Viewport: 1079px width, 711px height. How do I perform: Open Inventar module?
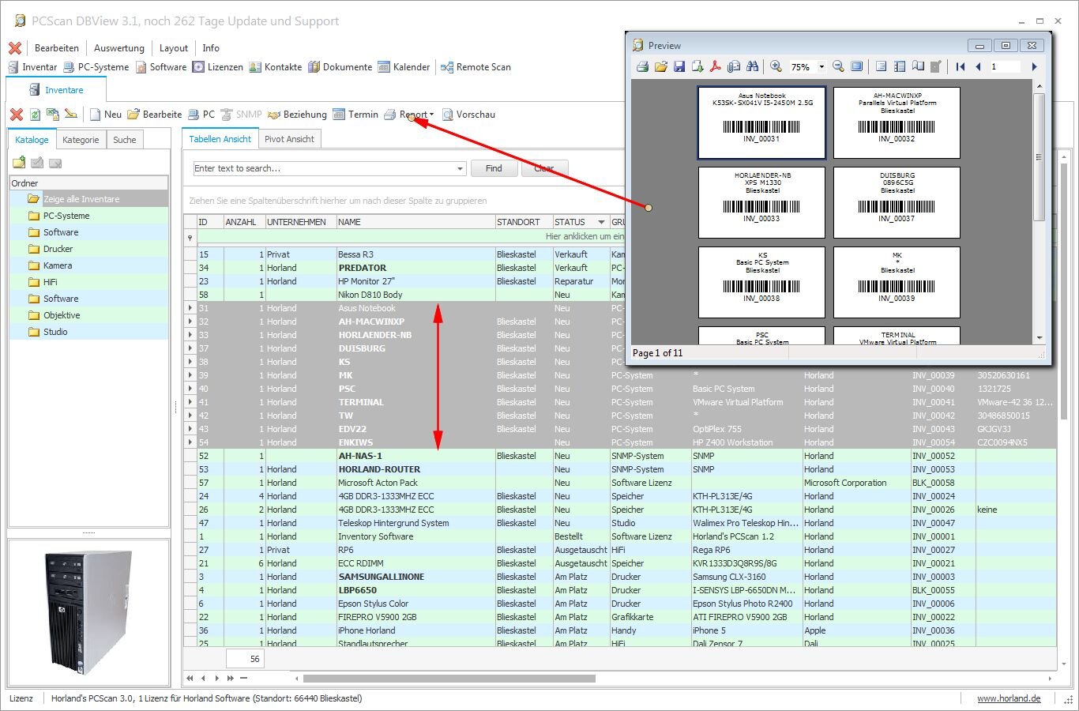32,67
